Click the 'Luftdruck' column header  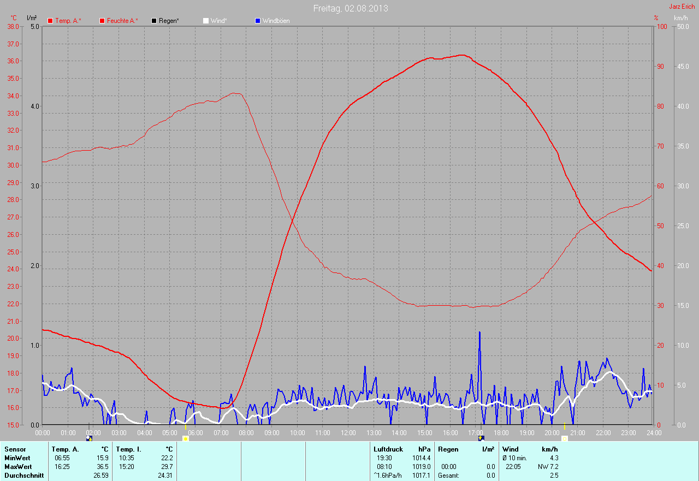point(388,449)
